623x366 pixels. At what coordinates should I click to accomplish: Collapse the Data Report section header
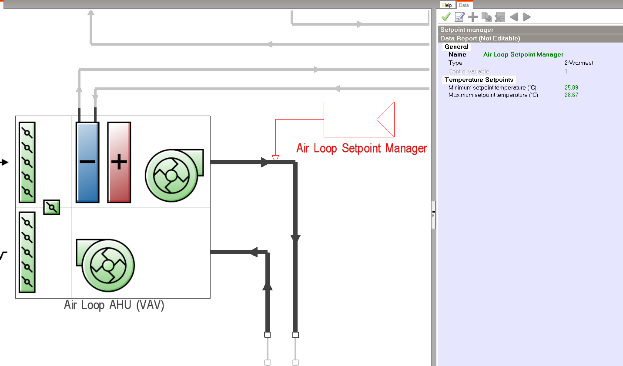[480, 38]
